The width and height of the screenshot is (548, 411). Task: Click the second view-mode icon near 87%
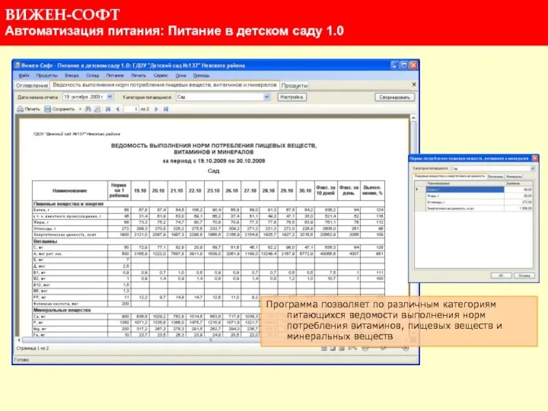click(x=333, y=348)
